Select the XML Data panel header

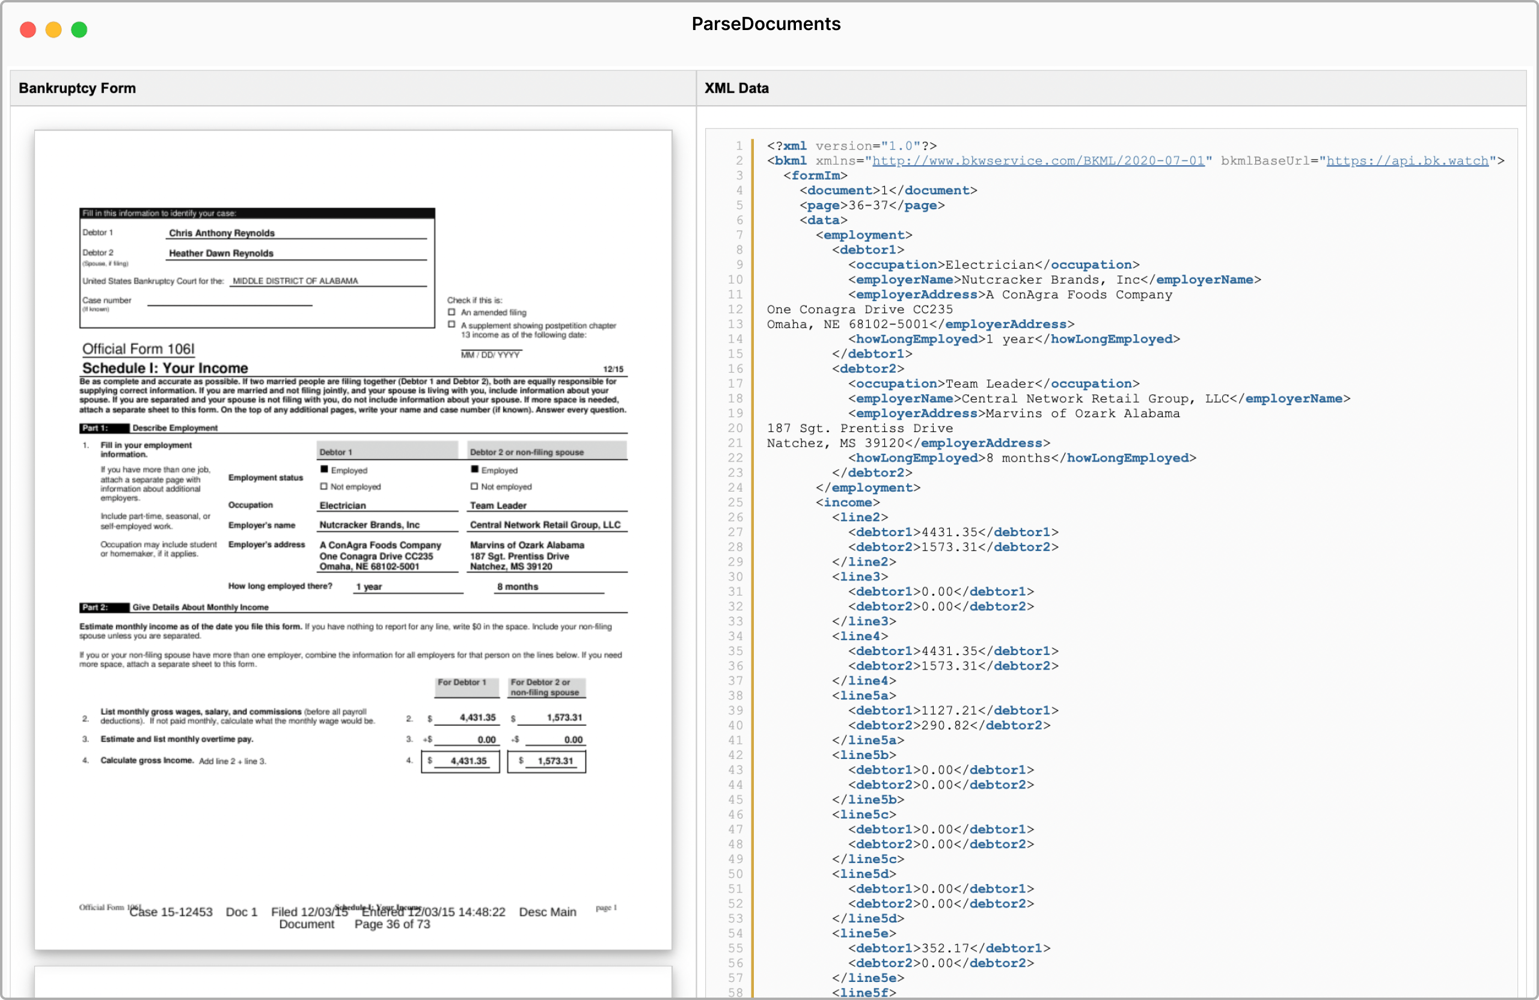point(736,88)
